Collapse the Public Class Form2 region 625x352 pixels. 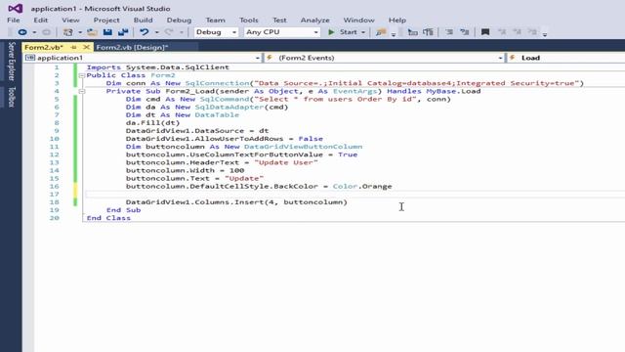(82, 75)
